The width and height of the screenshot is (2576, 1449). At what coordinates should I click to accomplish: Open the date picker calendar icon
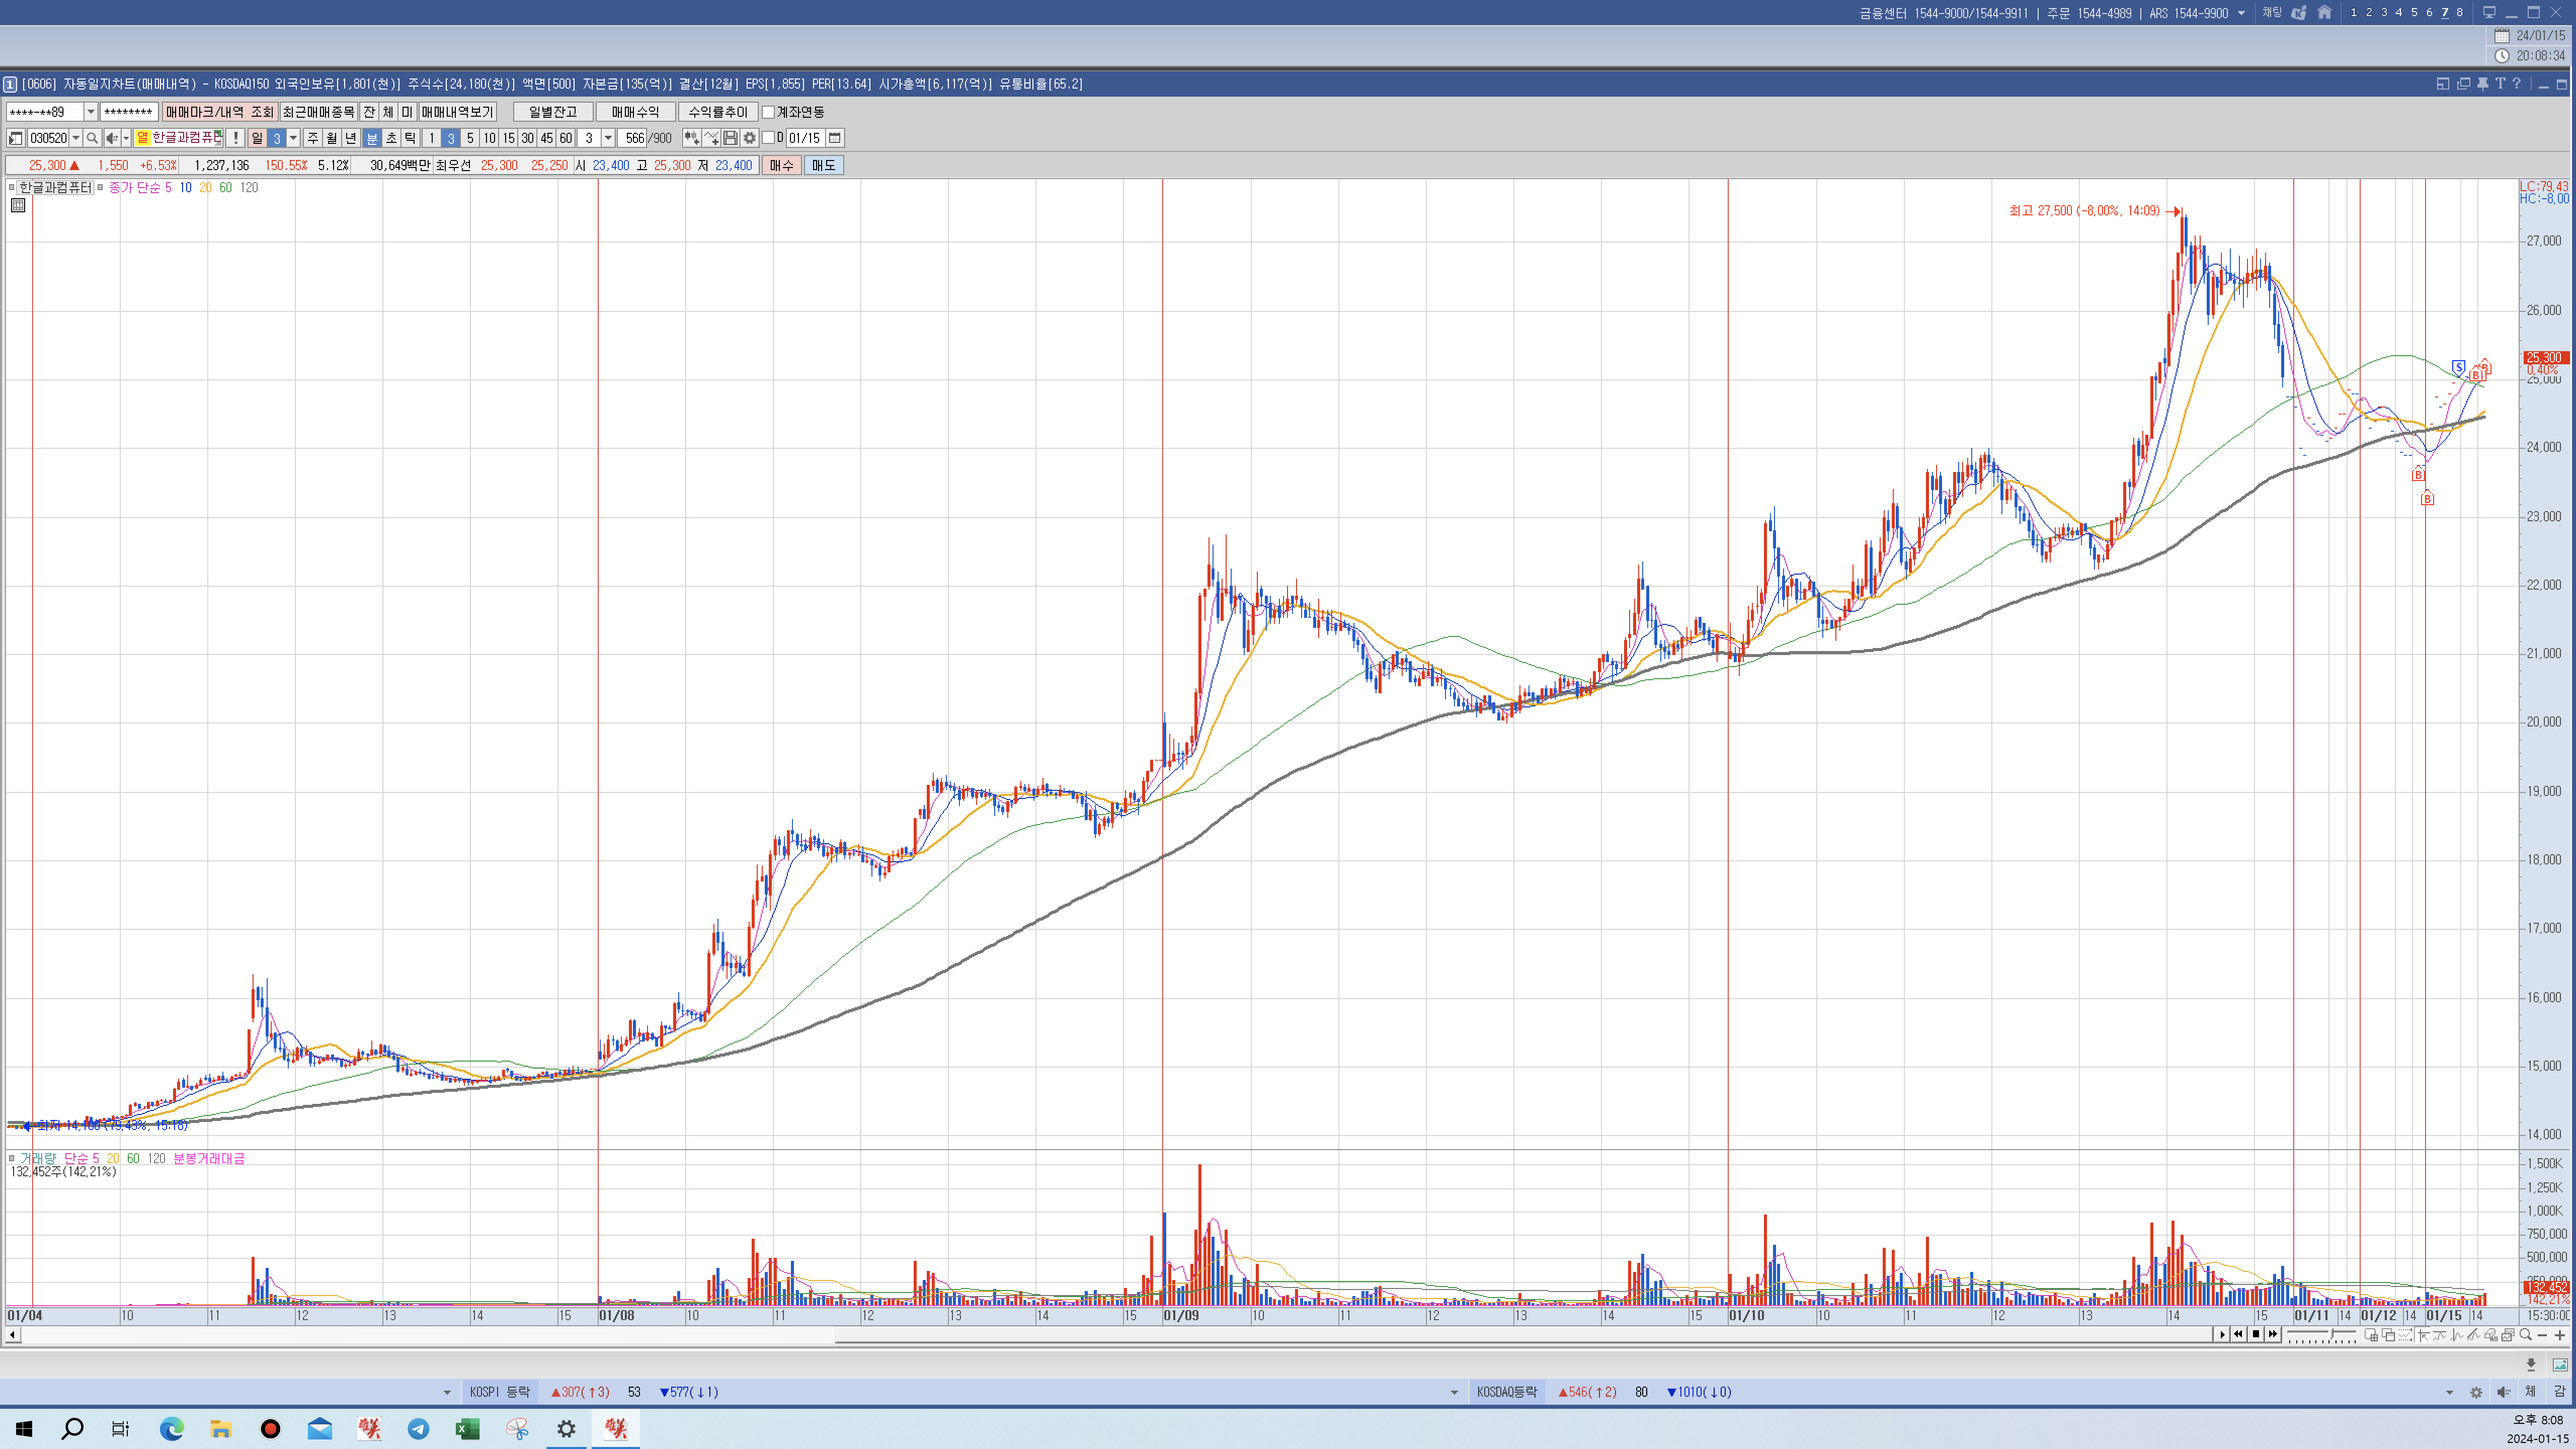tap(835, 138)
